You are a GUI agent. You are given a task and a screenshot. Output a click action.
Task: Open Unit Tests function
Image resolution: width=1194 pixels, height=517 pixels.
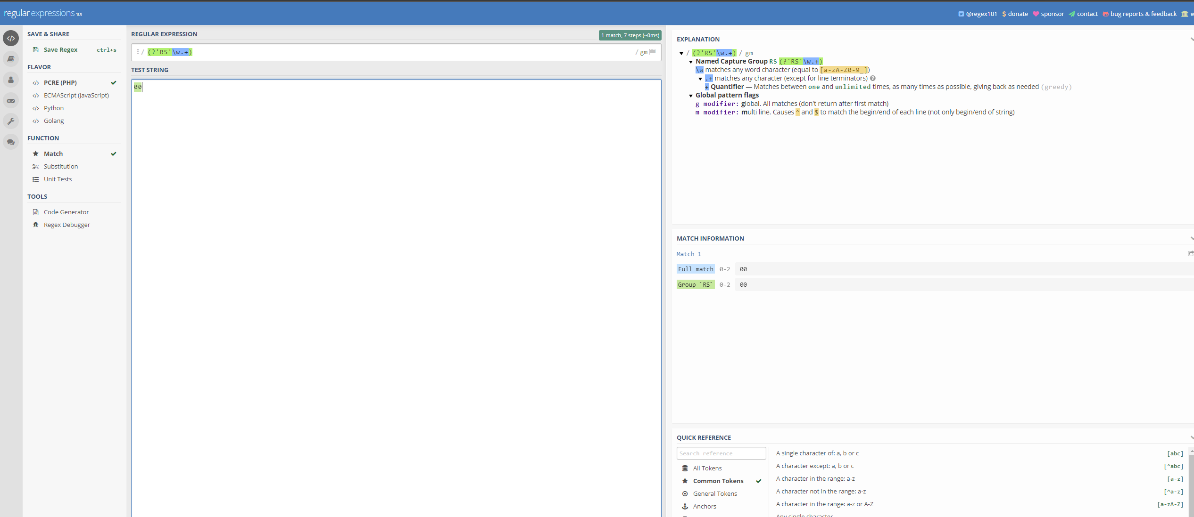click(x=58, y=179)
